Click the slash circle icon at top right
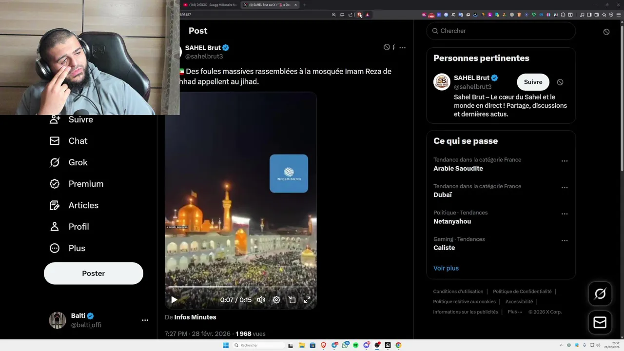Image resolution: width=624 pixels, height=351 pixels. (606, 32)
